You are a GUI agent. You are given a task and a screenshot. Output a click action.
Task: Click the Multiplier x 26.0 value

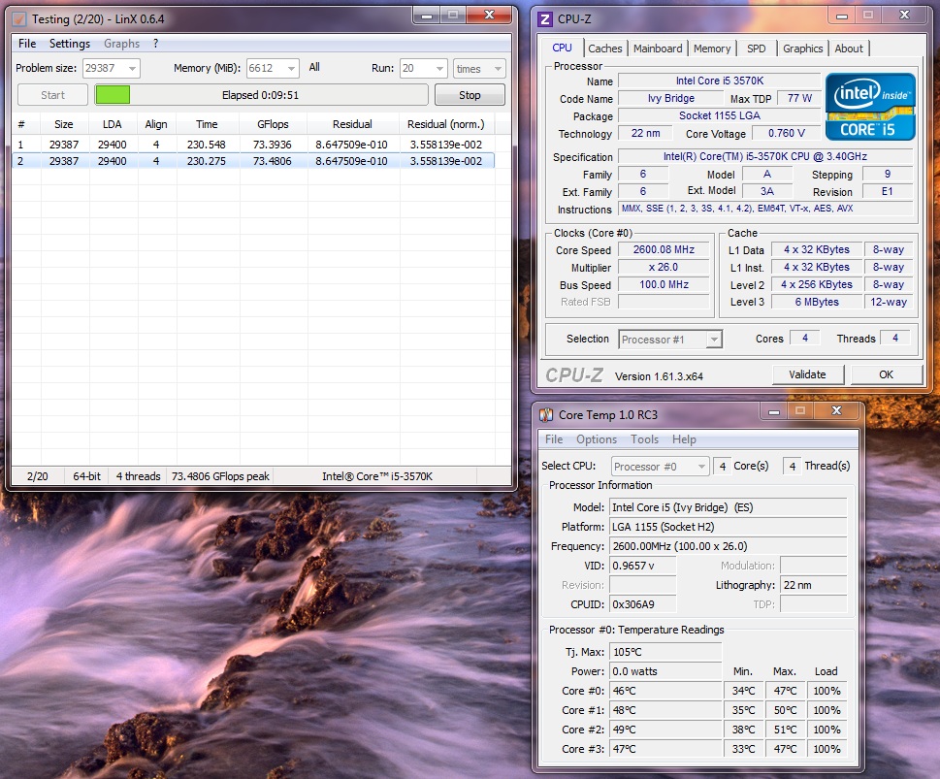click(x=664, y=267)
